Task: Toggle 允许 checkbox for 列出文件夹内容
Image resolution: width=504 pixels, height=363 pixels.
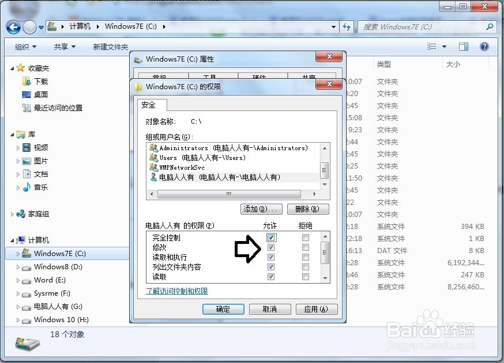Action: coord(271,267)
